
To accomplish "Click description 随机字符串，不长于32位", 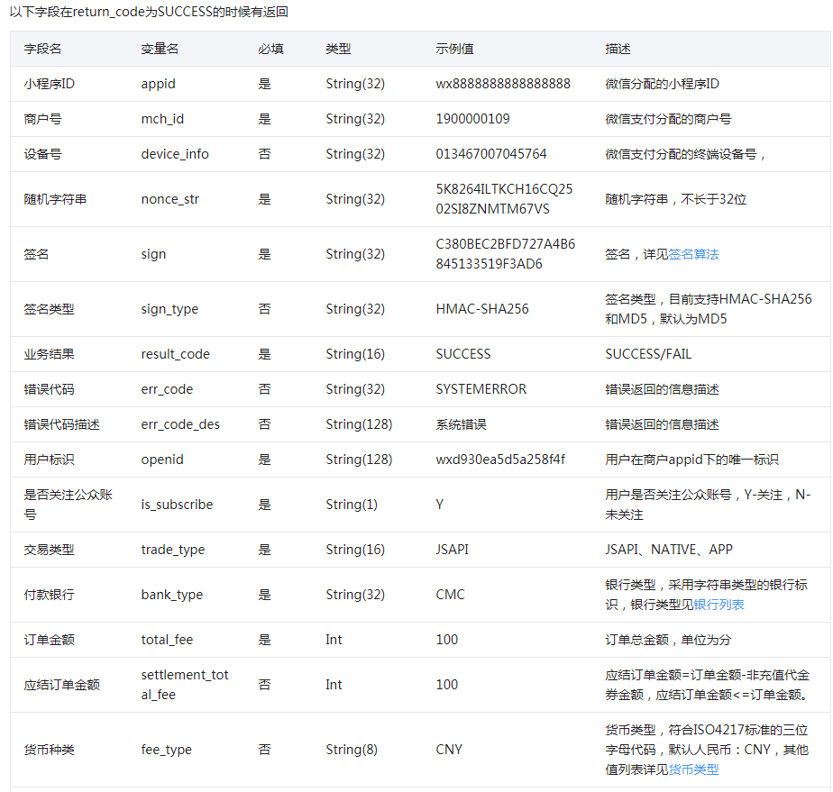I will coord(676,199).
